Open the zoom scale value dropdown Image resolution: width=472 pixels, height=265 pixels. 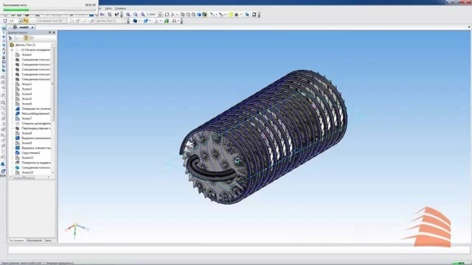(160, 14)
